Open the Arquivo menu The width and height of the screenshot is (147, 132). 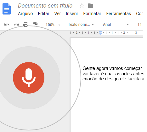(25, 14)
